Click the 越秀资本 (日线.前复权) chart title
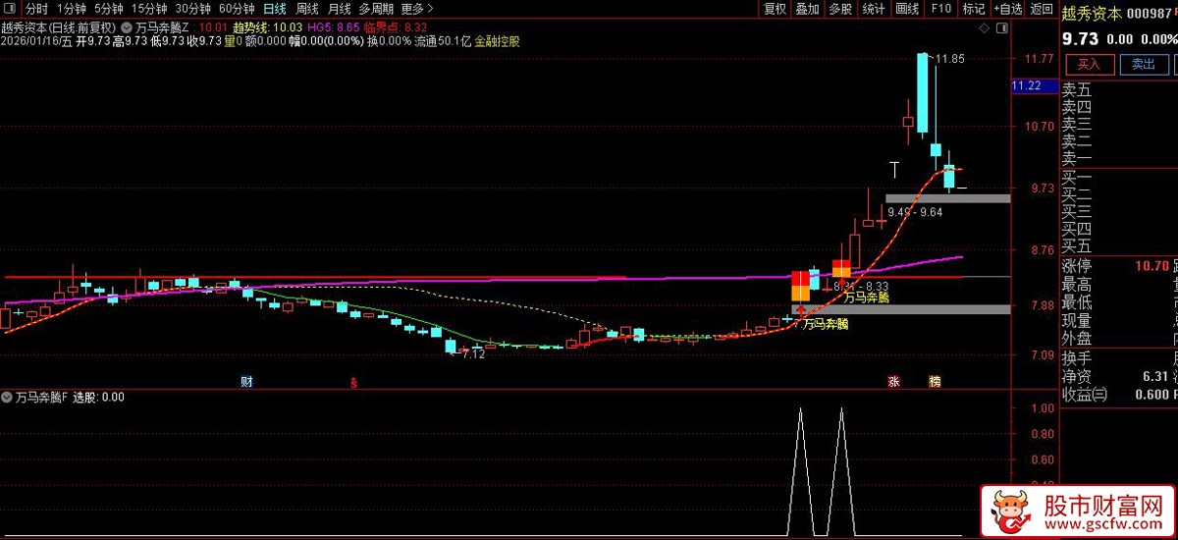1178x540 pixels. click(59, 27)
